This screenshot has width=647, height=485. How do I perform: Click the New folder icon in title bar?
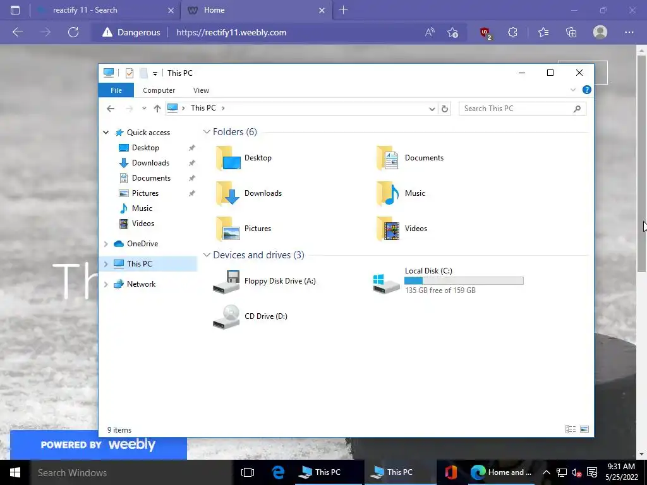[x=143, y=73]
